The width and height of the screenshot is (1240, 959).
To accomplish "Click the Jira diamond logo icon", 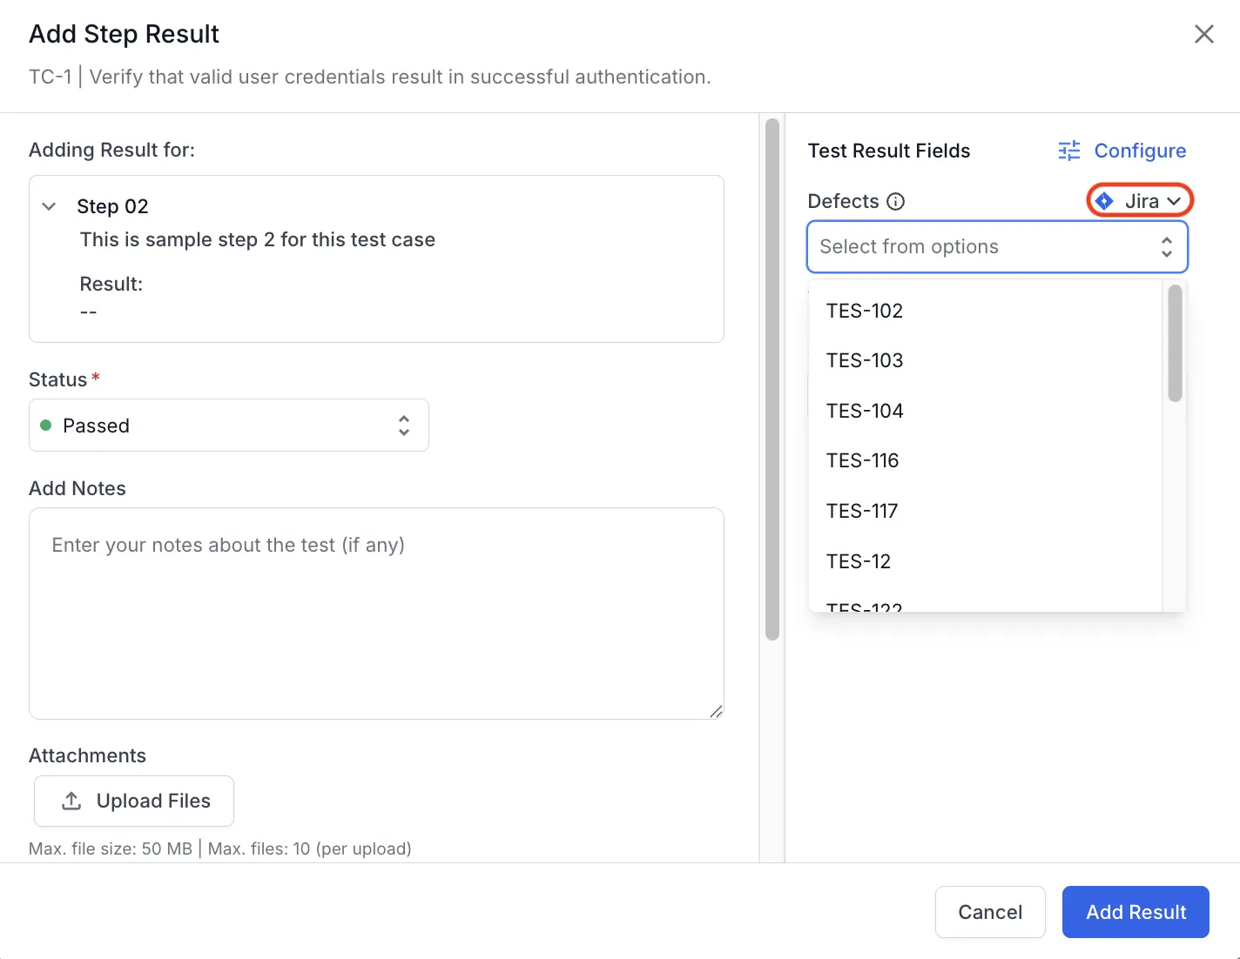I will (1104, 201).
